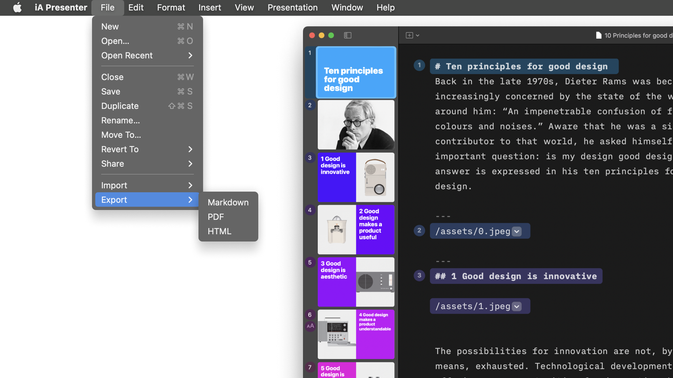Select the highlighted Export menu item
Viewport: 673px width, 378px height.
(x=147, y=200)
